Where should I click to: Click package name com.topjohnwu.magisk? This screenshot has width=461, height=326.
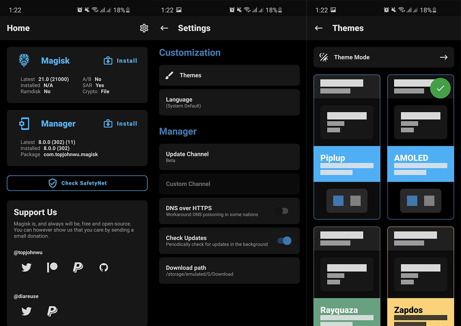click(70, 155)
